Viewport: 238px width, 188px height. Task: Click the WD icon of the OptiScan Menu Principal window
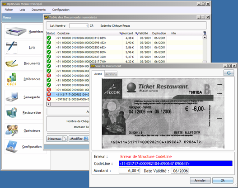4,4
